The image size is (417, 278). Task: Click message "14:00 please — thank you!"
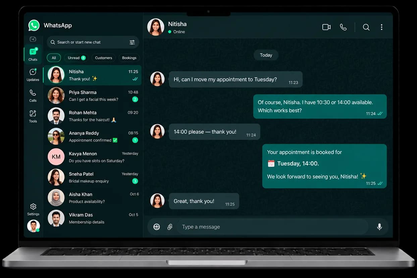tap(214, 132)
